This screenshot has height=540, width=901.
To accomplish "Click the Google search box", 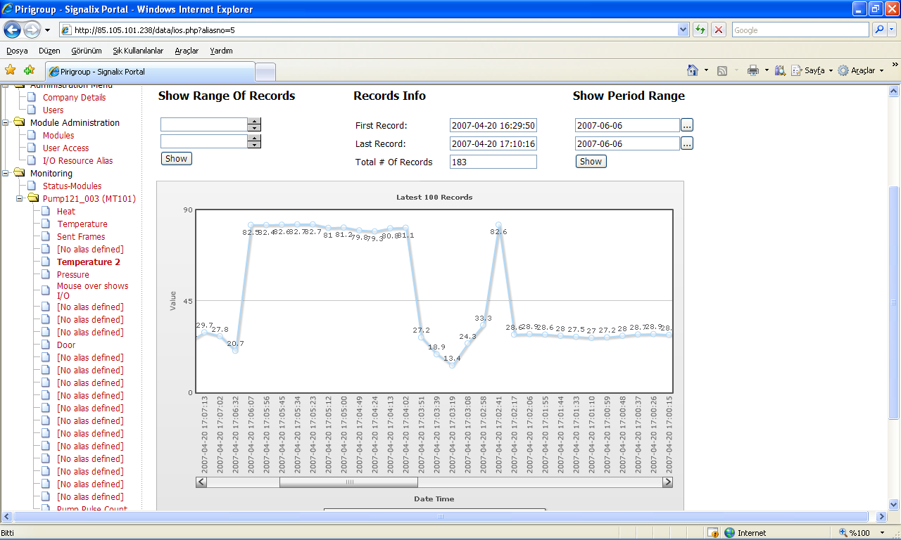I will coord(800,30).
